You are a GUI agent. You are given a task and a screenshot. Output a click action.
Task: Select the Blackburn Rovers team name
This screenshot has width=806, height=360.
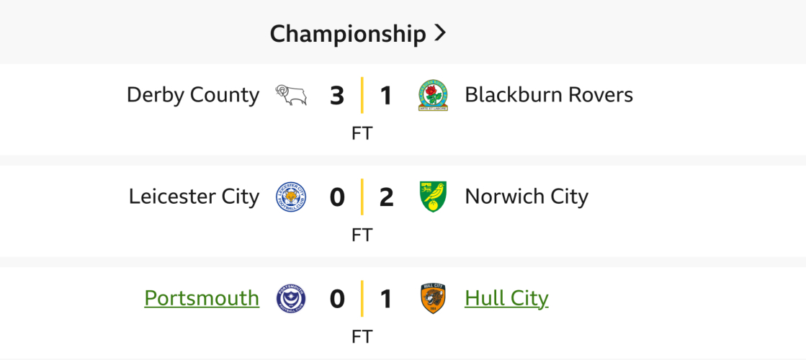[x=549, y=95]
